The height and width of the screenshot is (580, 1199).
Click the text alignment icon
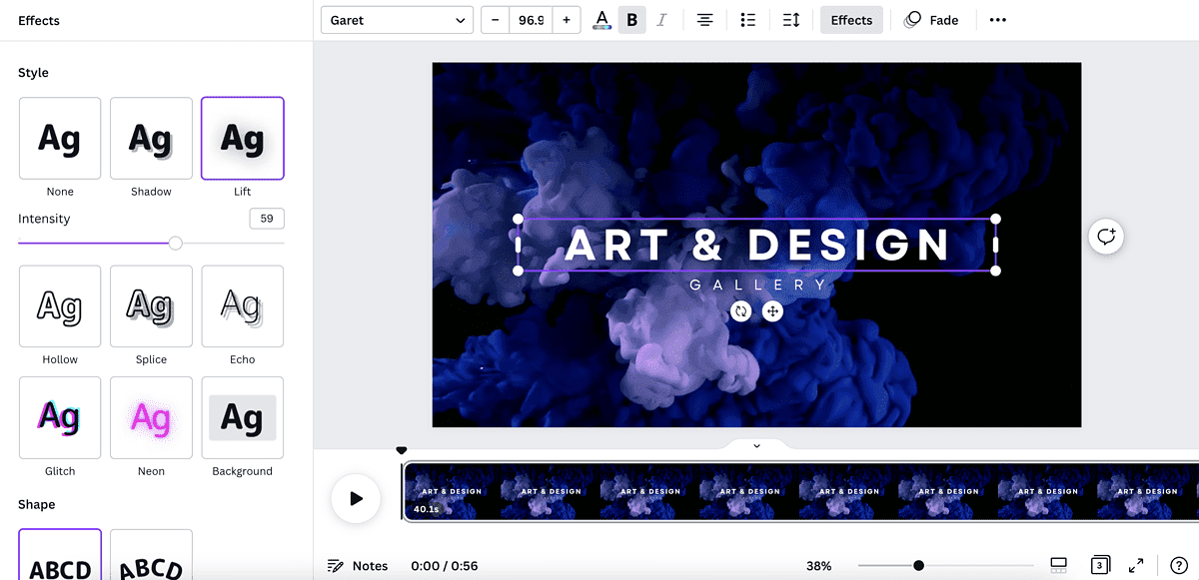[704, 19]
